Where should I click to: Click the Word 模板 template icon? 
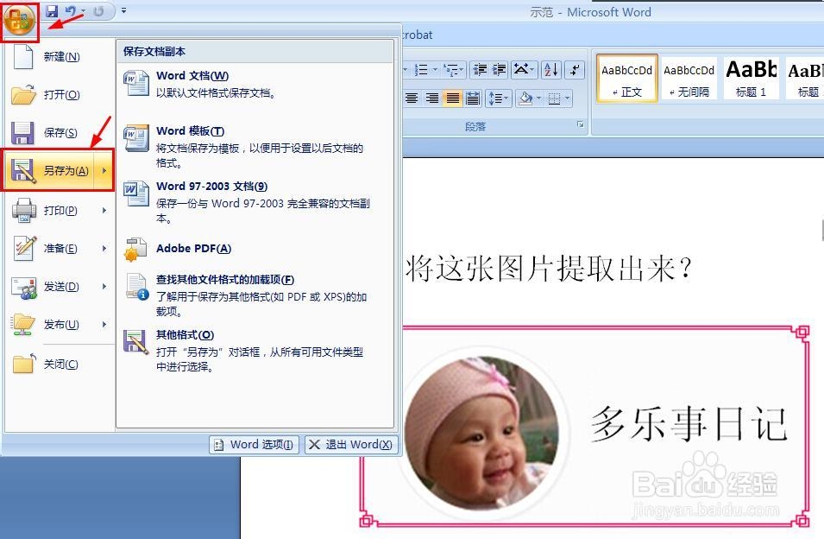[x=136, y=139]
